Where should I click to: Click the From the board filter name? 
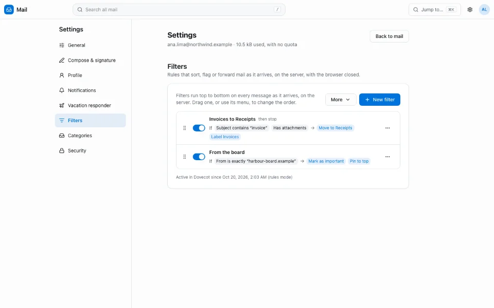[x=227, y=152]
